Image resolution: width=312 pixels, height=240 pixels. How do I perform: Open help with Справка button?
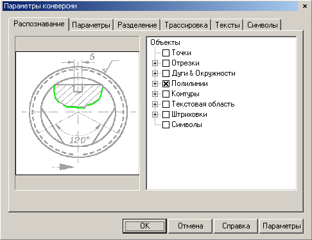click(236, 226)
